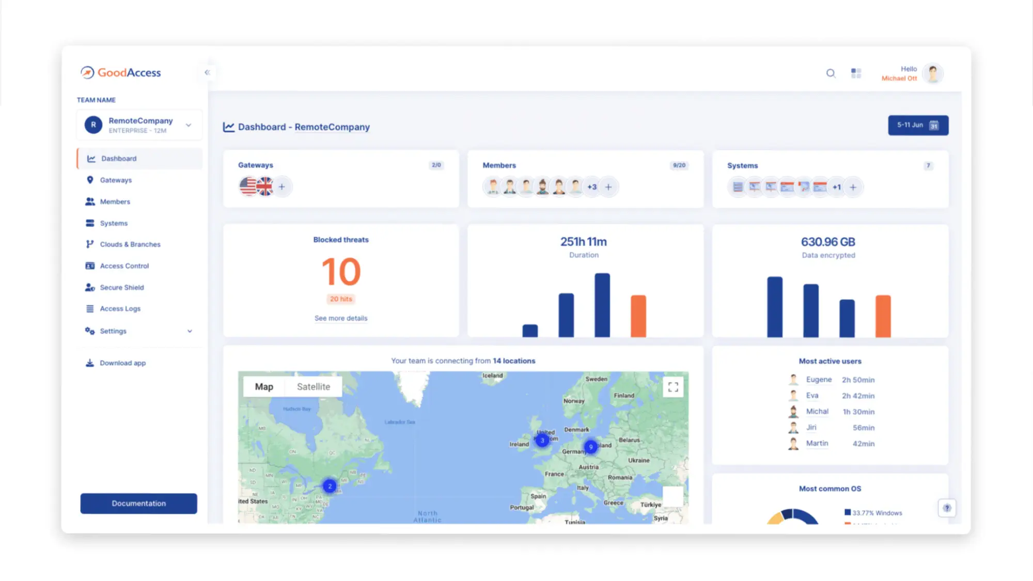Open See more details link
The height and width of the screenshot is (581, 1033).
point(341,318)
